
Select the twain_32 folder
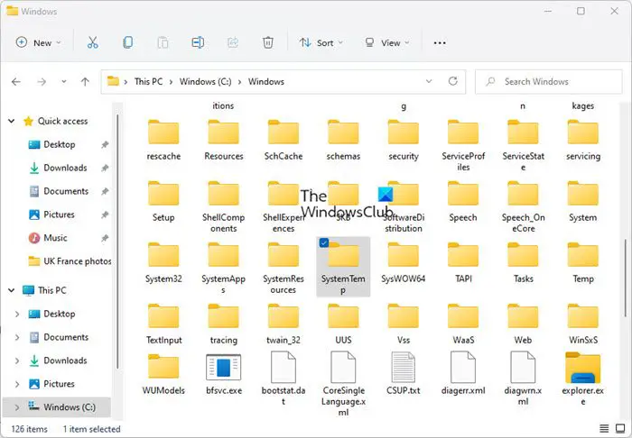click(x=283, y=324)
